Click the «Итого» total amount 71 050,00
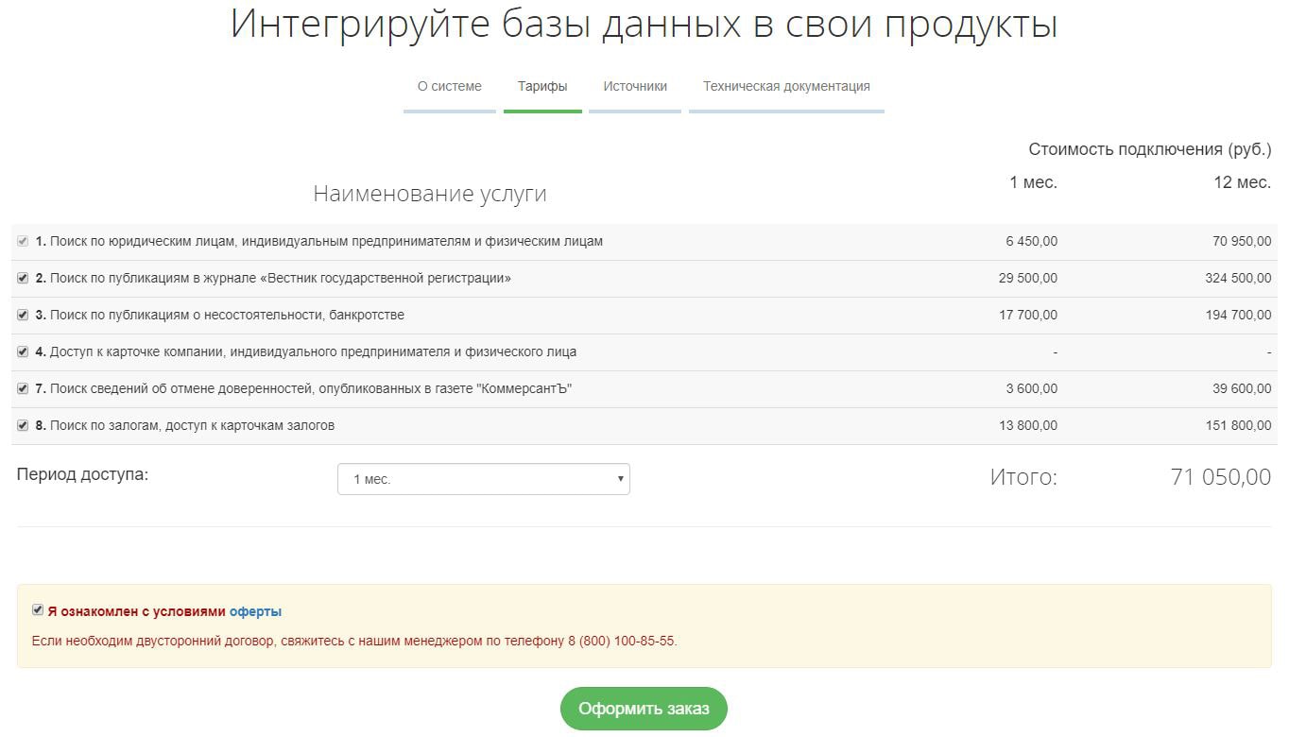This screenshot has width=1289, height=737. point(1220,477)
